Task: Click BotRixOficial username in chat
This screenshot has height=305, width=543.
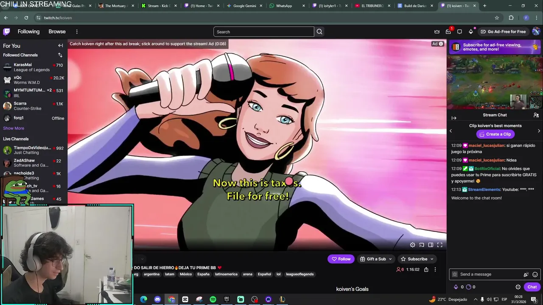Action: [487, 169]
